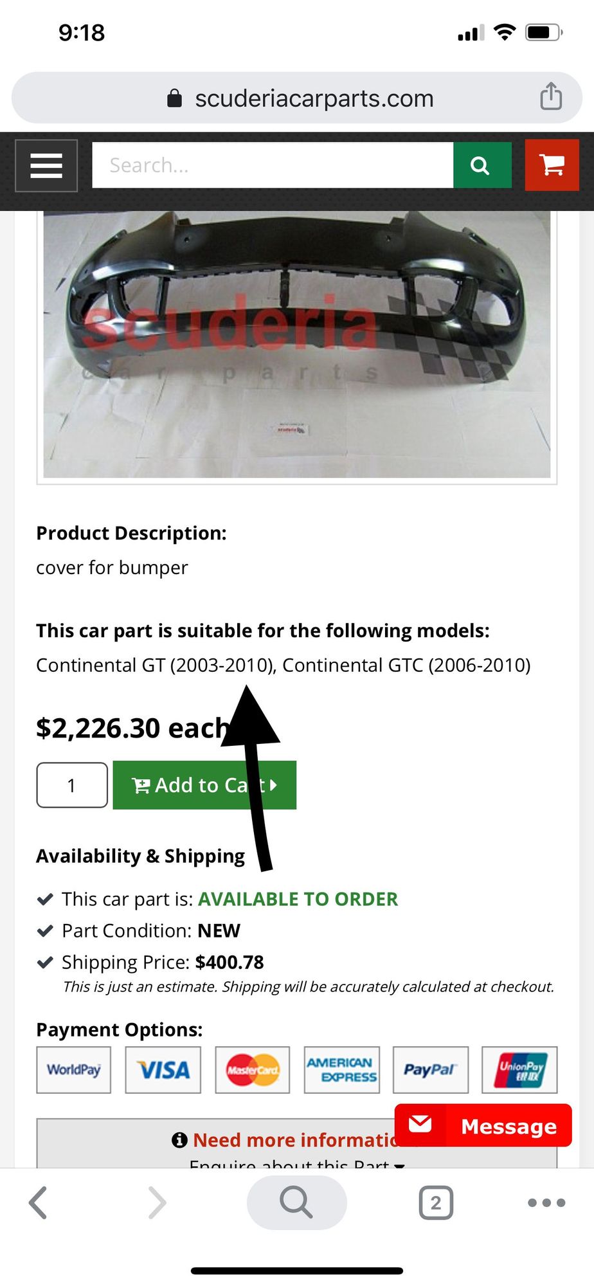Tap the green search magnifier button
Viewport: 594px width, 1286px height.
[482, 166]
